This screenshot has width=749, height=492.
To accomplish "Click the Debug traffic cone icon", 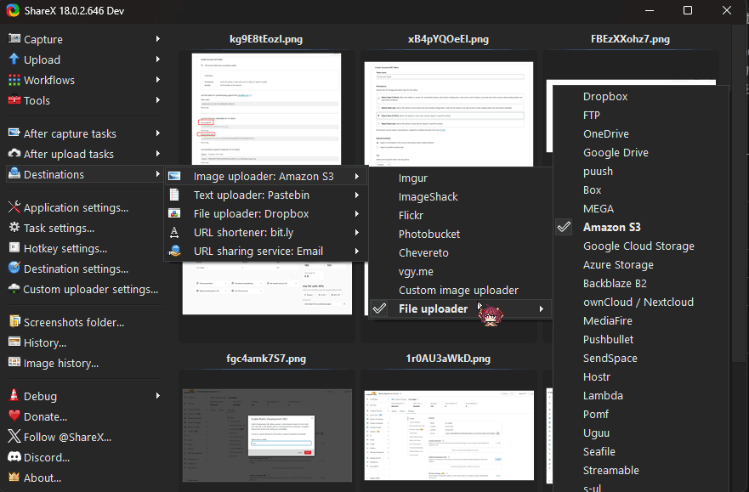I will click(14, 396).
